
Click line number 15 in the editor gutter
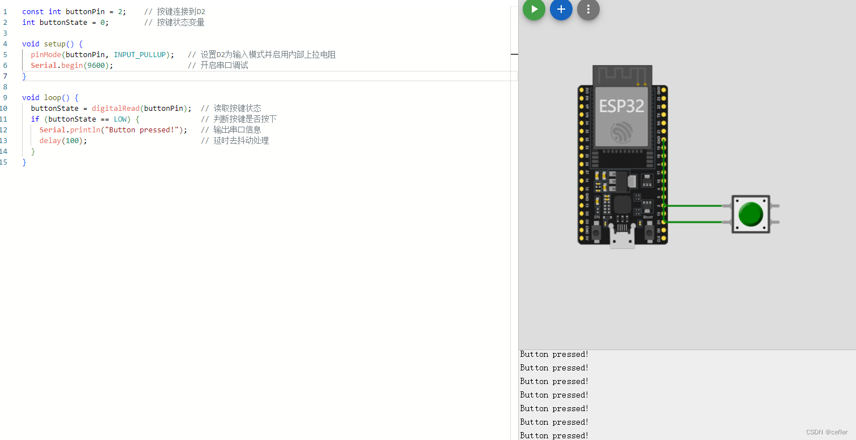(3, 162)
